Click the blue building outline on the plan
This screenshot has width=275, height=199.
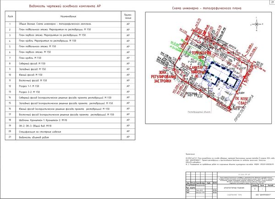(x=221, y=75)
